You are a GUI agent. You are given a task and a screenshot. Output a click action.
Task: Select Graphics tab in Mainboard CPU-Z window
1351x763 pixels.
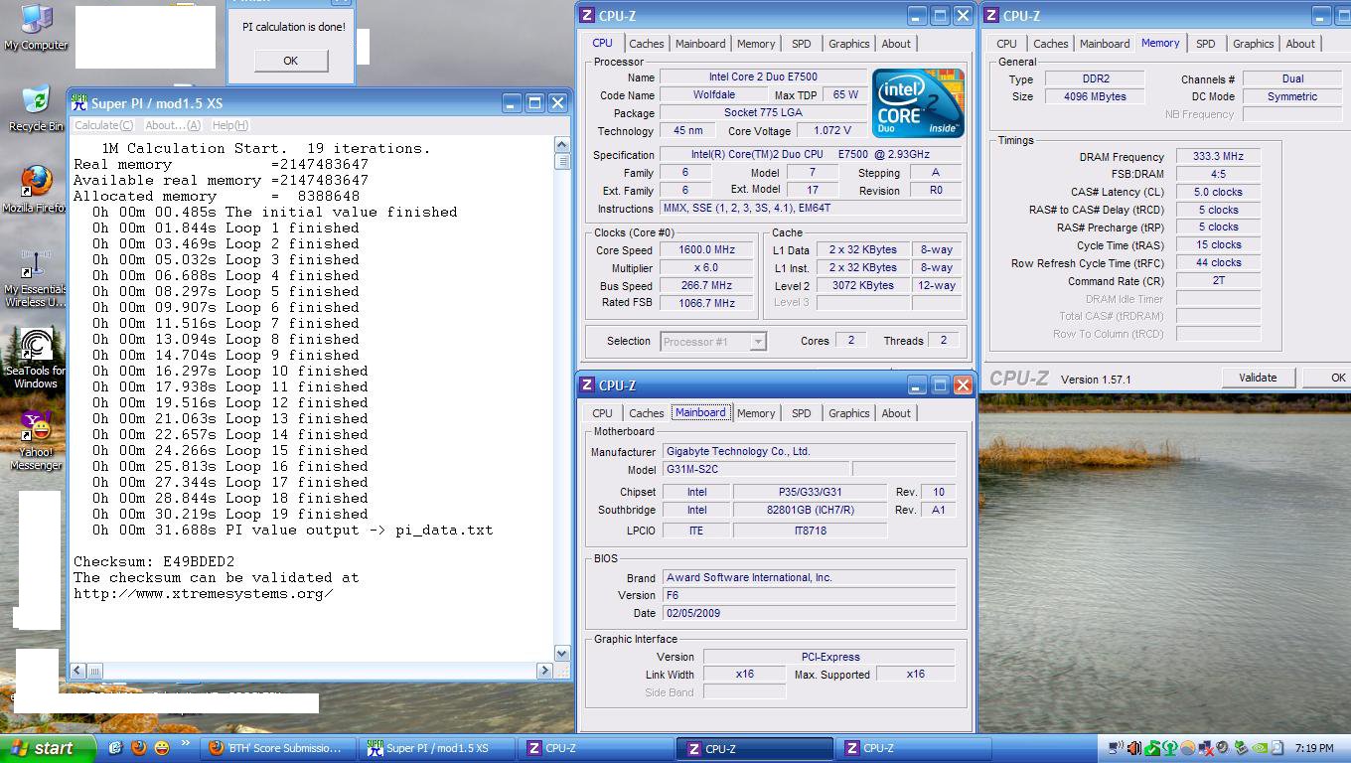coord(848,413)
